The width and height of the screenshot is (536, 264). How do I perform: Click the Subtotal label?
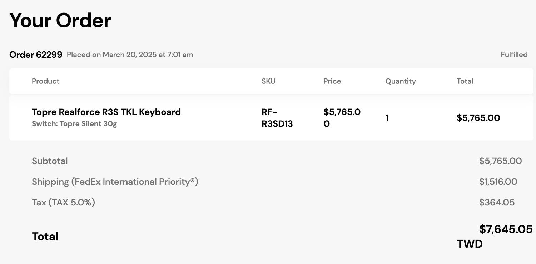[x=50, y=161]
